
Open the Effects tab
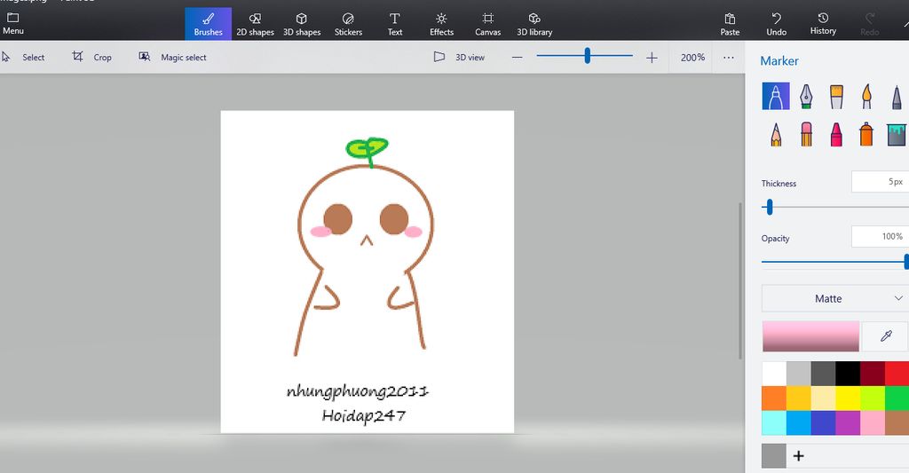pos(441,24)
